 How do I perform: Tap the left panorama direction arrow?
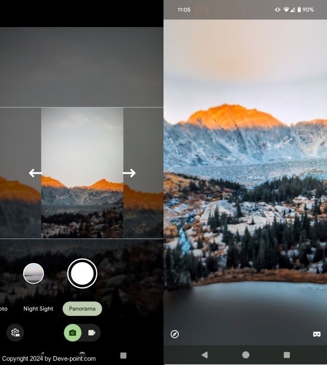click(x=35, y=173)
